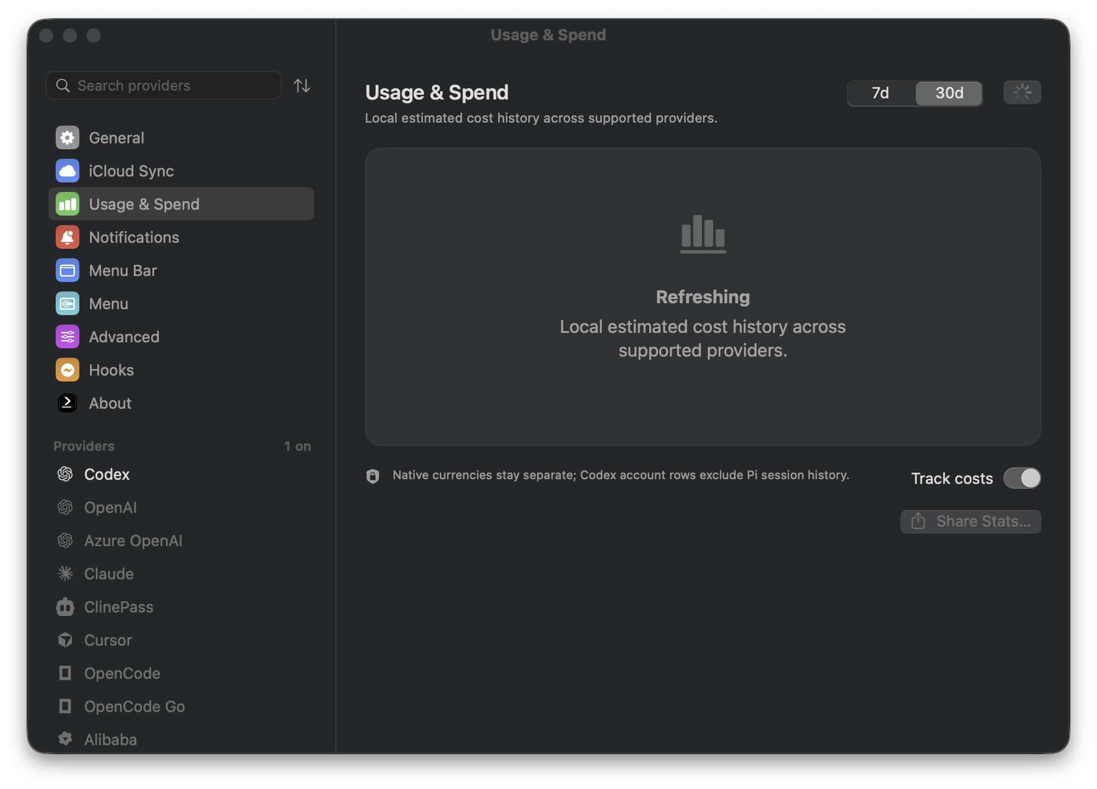Click the "Track costs" label

[952, 479]
